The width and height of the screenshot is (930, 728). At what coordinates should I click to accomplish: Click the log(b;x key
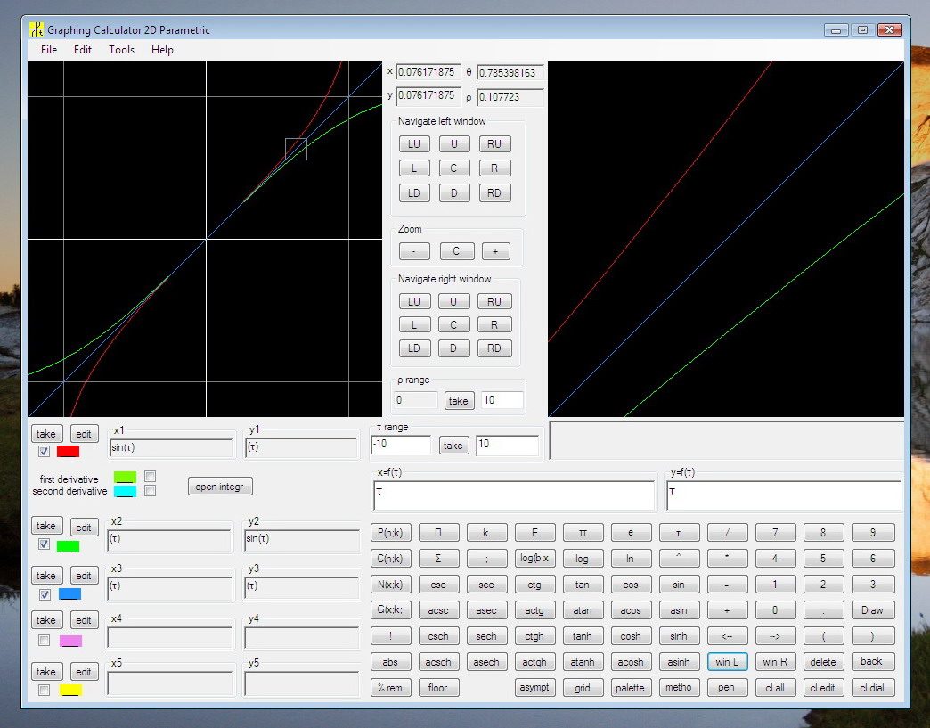pos(534,559)
